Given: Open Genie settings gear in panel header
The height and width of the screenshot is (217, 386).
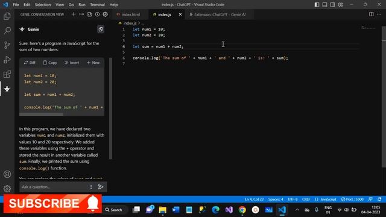Looking at the screenshot, I should (x=105, y=14).
